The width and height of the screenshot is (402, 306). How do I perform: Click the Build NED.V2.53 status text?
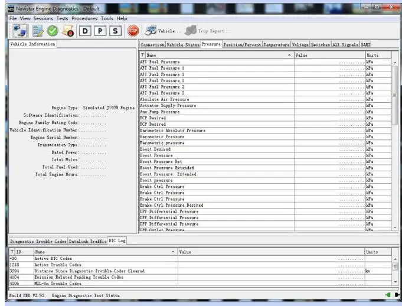27,295
